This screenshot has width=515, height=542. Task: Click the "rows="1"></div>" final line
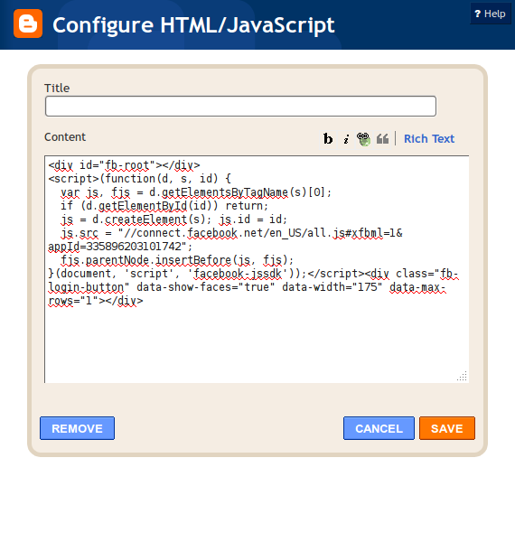tap(96, 301)
